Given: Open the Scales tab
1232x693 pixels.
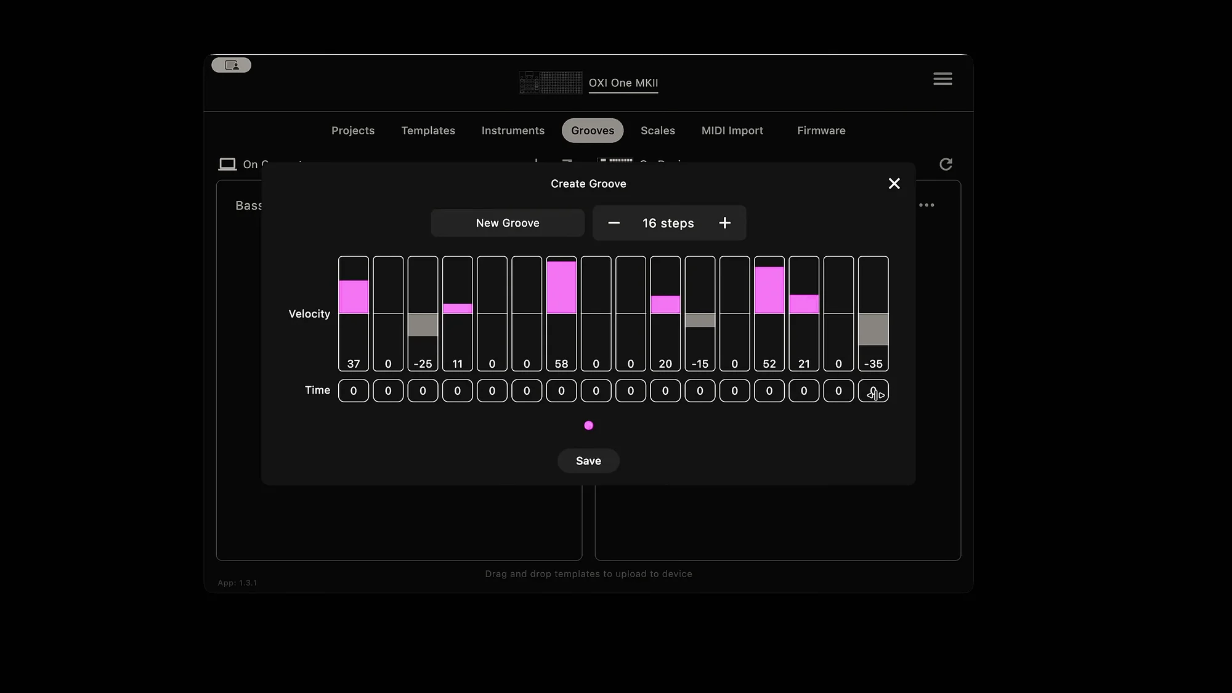Looking at the screenshot, I should tap(657, 131).
